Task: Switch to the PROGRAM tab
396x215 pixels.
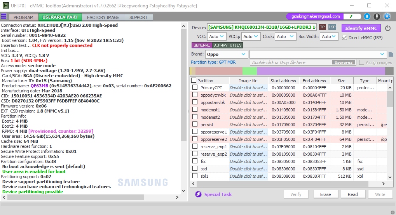Action: [x=23, y=17]
